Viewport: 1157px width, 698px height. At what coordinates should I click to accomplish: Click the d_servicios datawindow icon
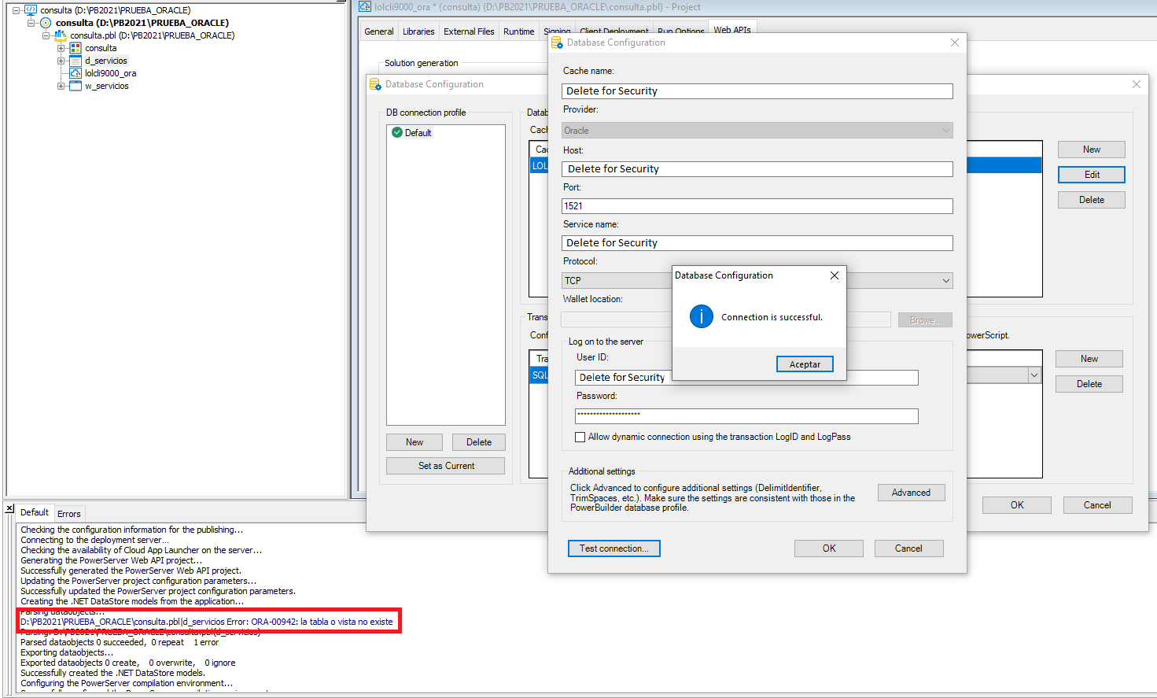76,61
